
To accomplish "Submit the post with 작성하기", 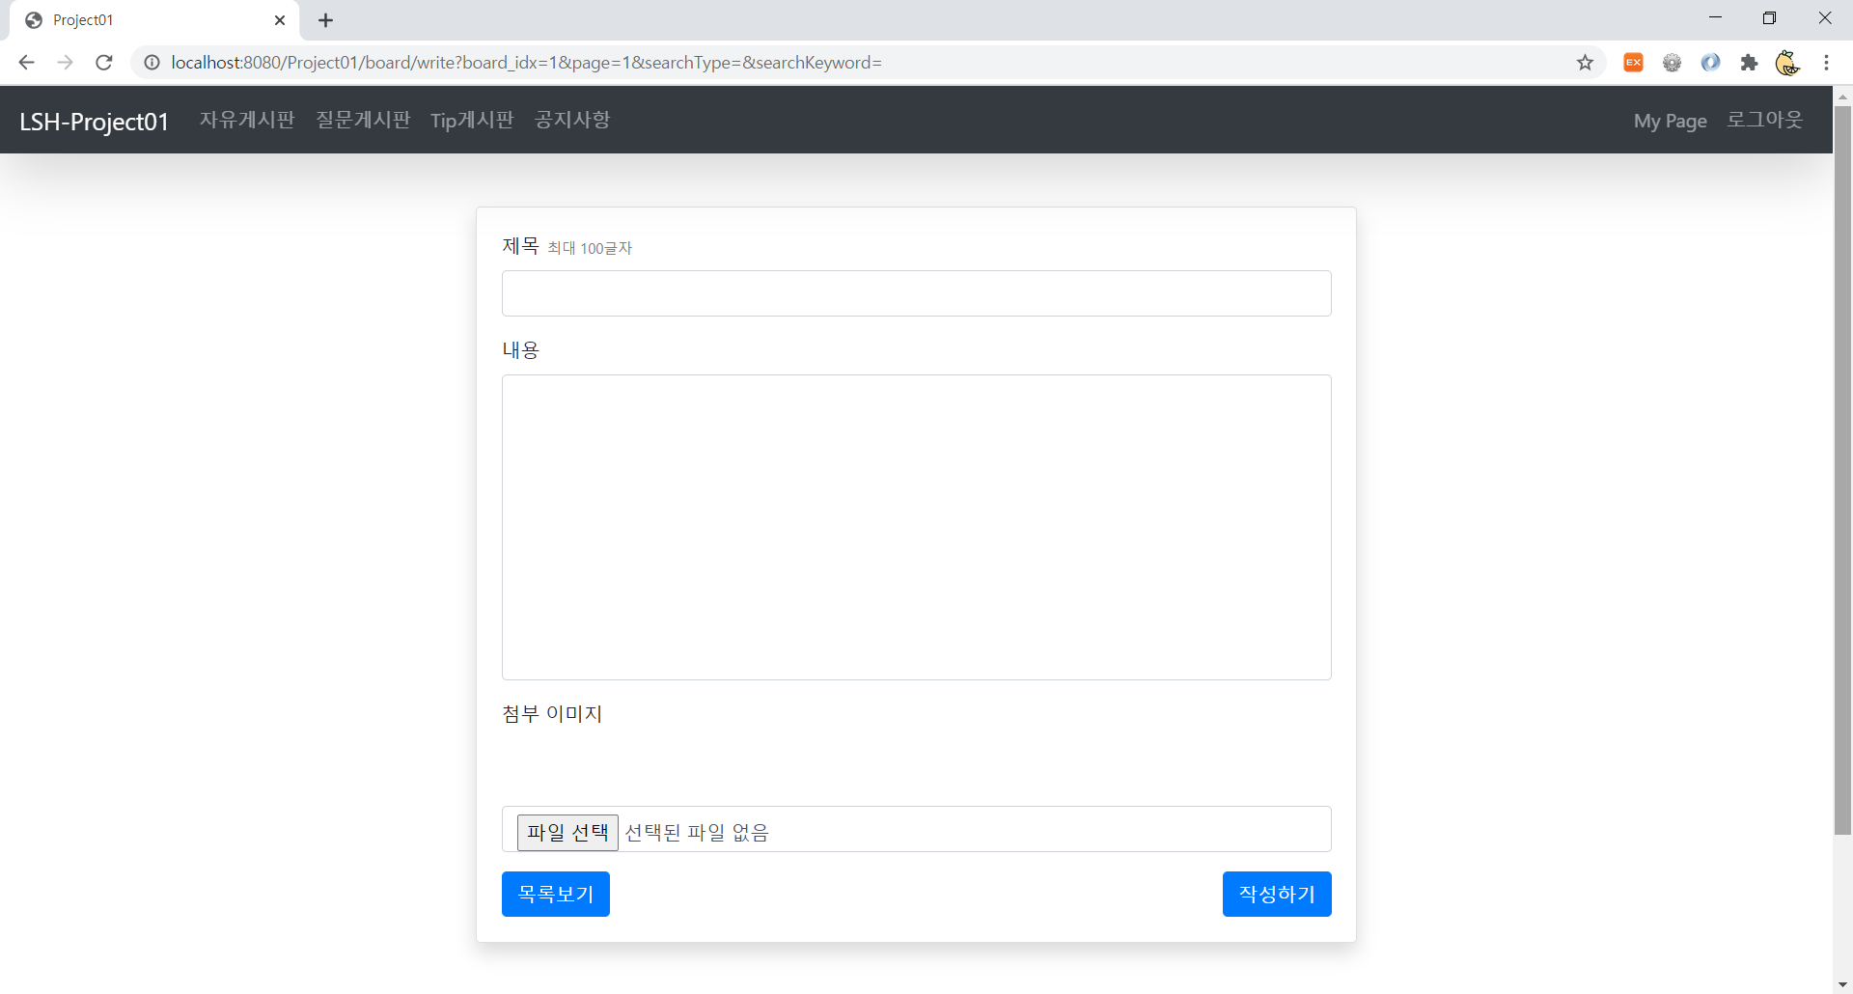I will pyautogui.click(x=1277, y=894).
